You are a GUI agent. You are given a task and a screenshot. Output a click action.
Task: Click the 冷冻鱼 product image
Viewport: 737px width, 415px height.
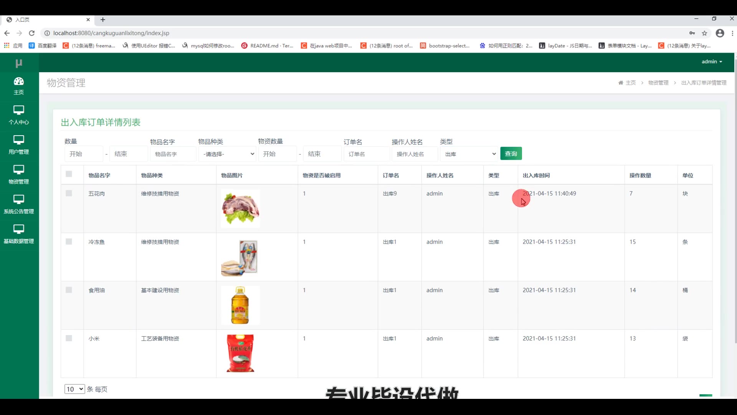[240, 257]
